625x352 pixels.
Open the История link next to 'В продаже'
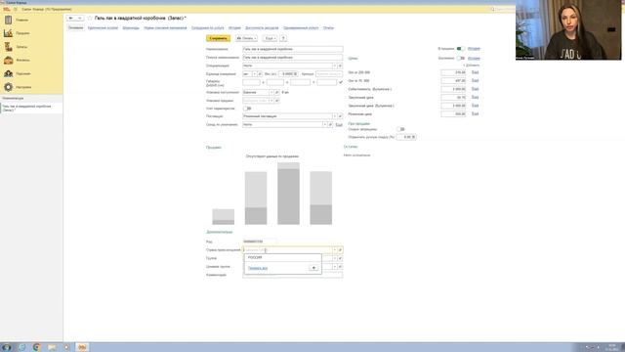tap(474, 48)
